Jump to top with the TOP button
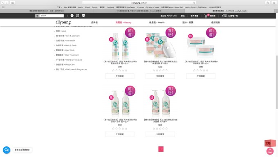The height and width of the screenshot is (157, 278). click(270, 151)
